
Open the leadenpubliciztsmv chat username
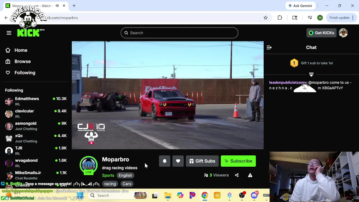pyautogui.click(x=288, y=82)
